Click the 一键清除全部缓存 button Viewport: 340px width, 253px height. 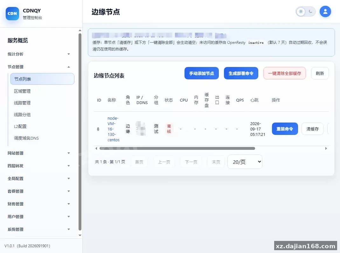coord(284,73)
